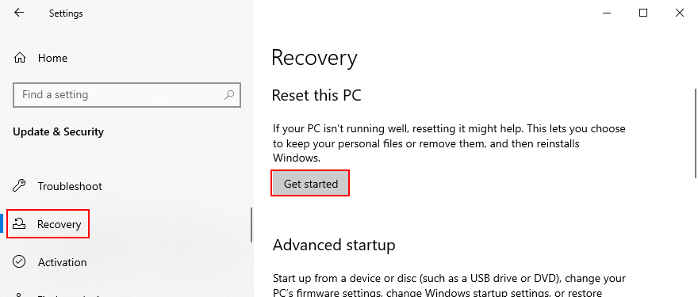
Task: Focus the Find a setting search field
Action: [127, 95]
